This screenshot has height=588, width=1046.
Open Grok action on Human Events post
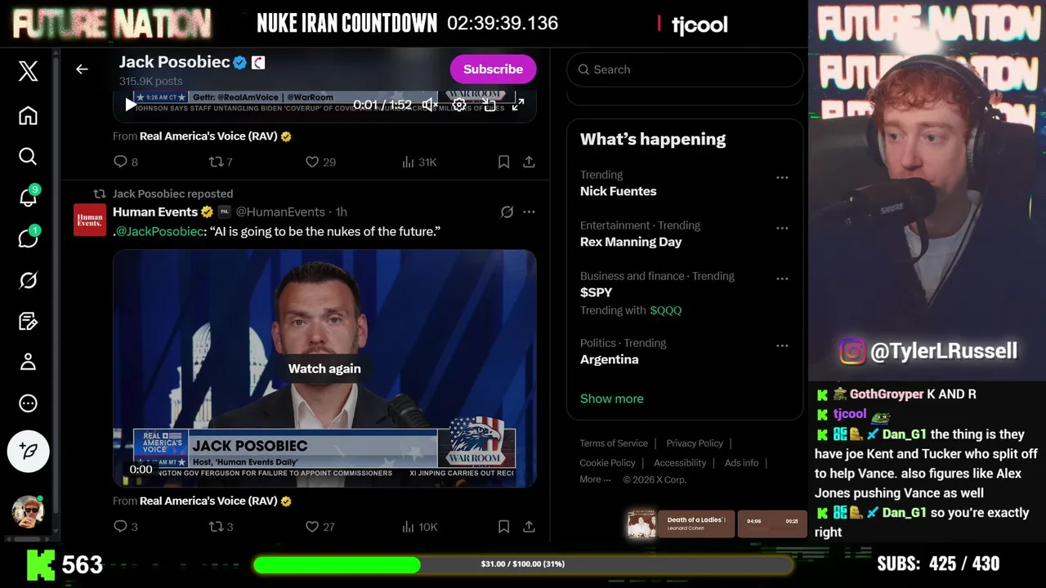507,212
